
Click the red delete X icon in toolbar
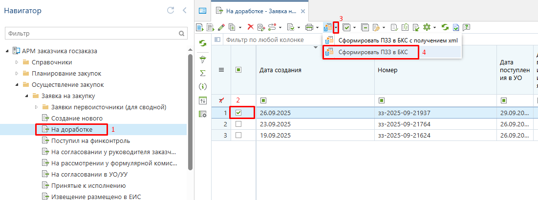pyautogui.click(x=250, y=27)
